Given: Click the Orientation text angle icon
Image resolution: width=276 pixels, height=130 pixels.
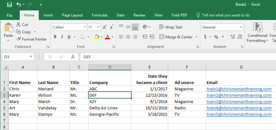Looking at the screenshot, I should click(x=145, y=27).
